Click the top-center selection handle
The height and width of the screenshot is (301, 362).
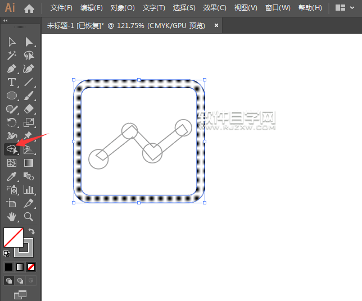click(x=139, y=80)
